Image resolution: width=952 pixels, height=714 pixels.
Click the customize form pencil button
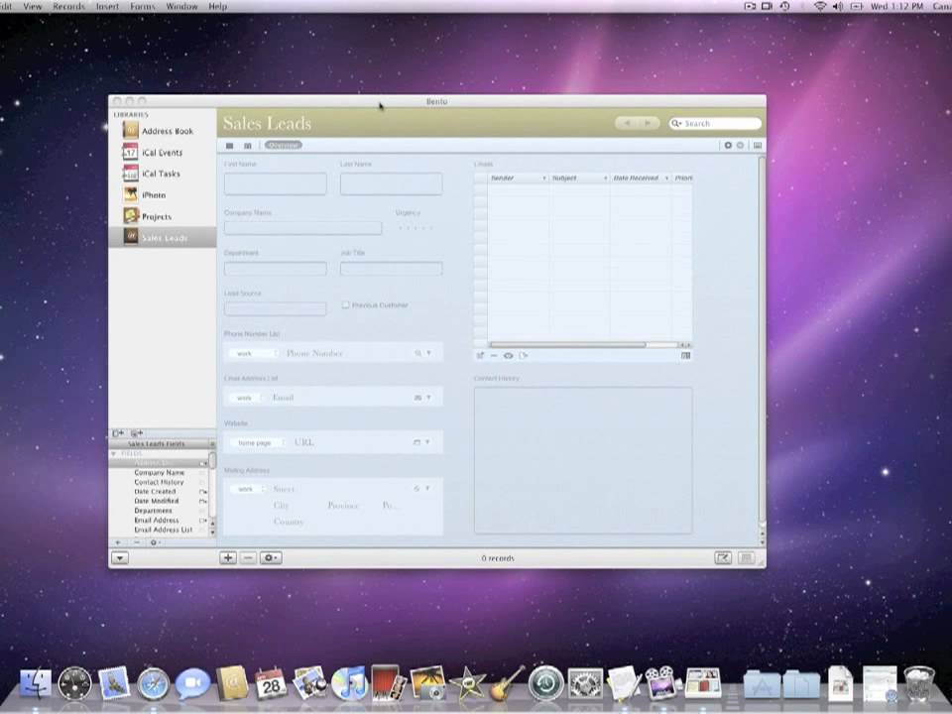click(x=723, y=558)
